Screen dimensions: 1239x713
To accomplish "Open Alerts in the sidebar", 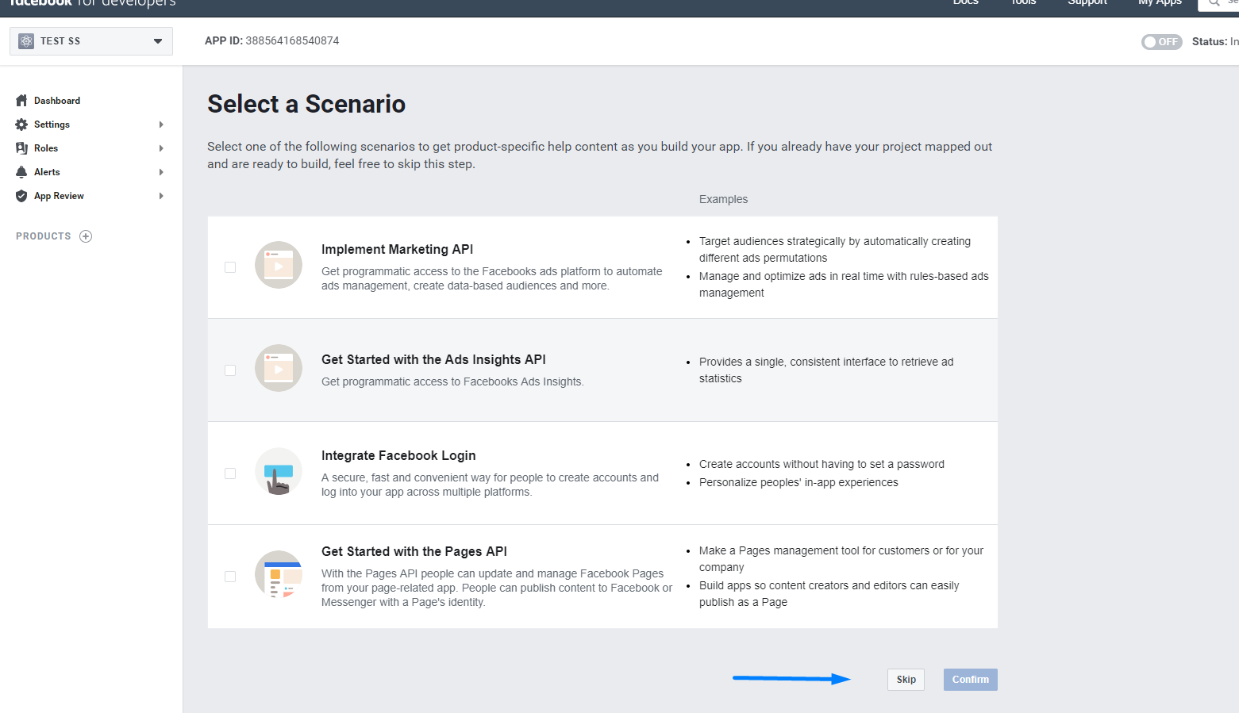I will [47, 172].
